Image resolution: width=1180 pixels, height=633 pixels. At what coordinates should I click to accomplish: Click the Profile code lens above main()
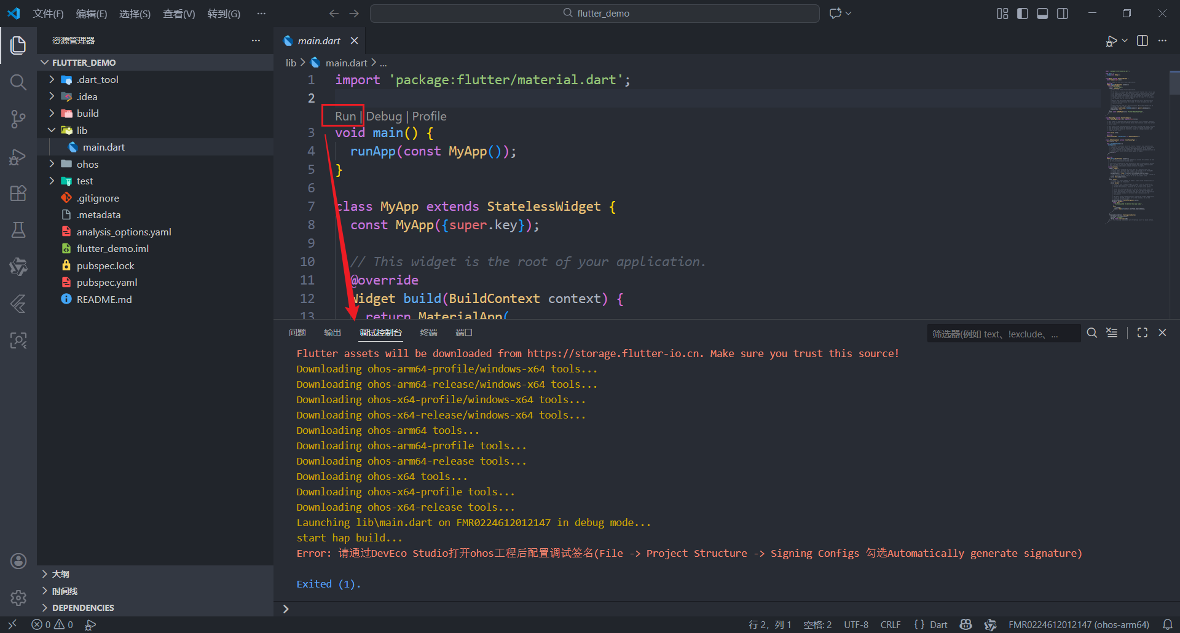(x=430, y=116)
